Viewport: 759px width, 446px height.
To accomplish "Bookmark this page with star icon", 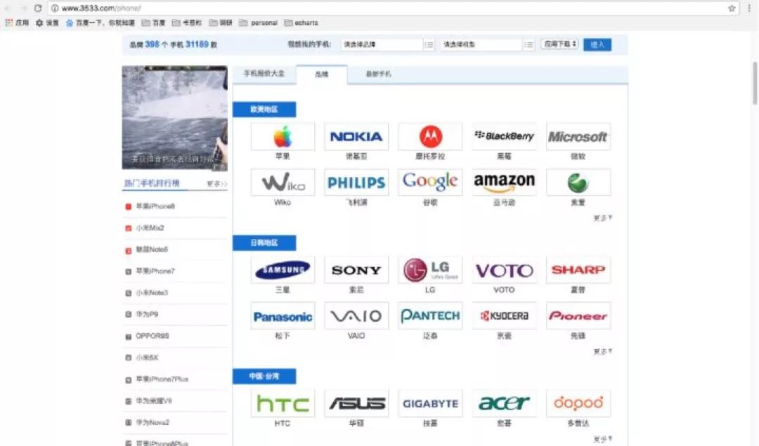I will (x=732, y=8).
